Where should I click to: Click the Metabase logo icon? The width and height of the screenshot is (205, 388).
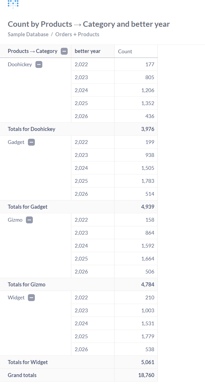[x=13, y=5]
